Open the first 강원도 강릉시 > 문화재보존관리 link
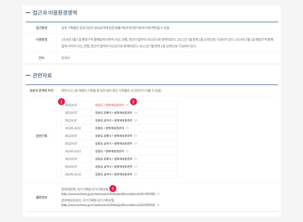 pyautogui.click(x=113, y=113)
